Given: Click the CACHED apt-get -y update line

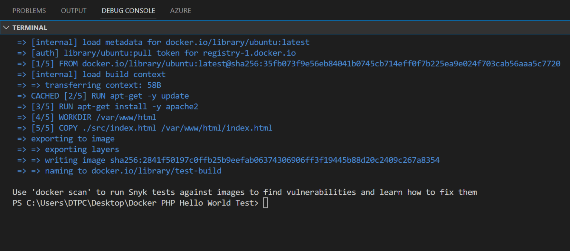Looking at the screenshot, I should point(103,96).
